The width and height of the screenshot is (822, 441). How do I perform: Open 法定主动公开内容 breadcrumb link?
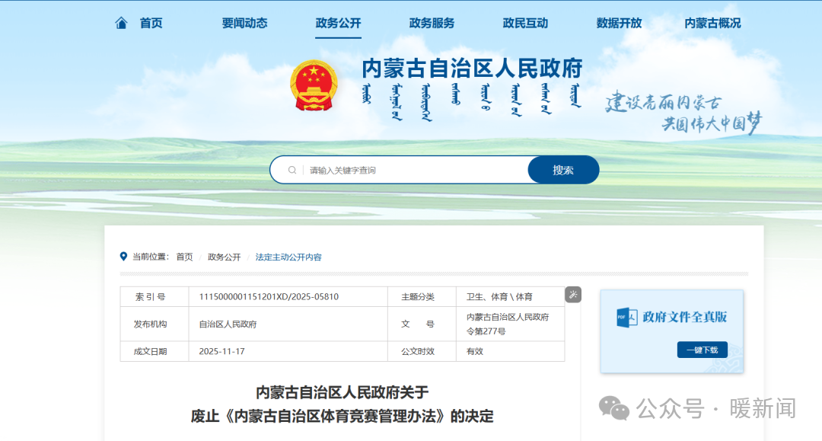click(288, 257)
